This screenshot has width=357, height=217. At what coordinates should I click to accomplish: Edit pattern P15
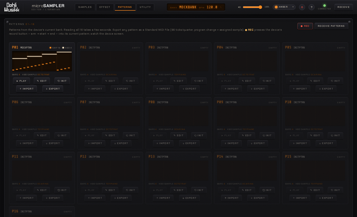[315, 190]
